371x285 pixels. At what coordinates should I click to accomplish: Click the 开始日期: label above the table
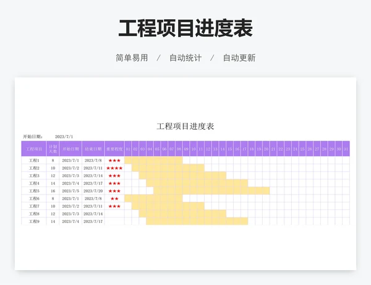coord(33,136)
